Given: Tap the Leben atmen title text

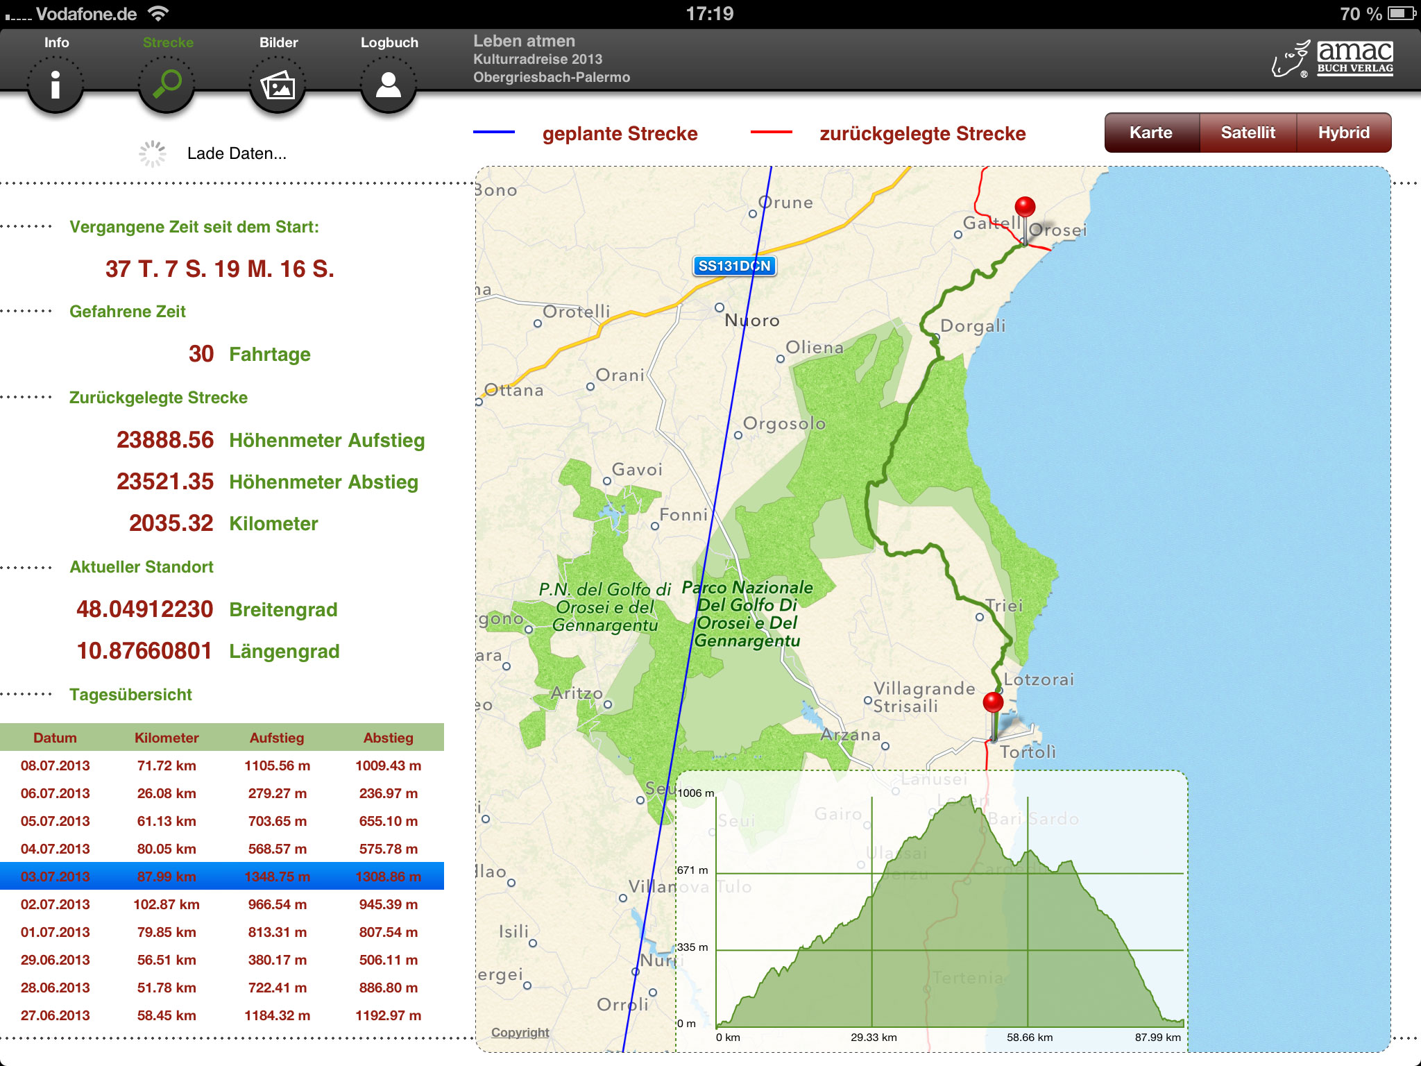Looking at the screenshot, I should (524, 41).
